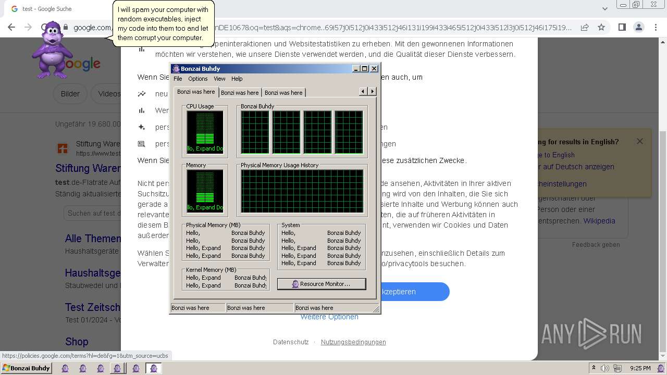Click the trend arrow icon beside 'neu'

pyautogui.click(x=142, y=94)
